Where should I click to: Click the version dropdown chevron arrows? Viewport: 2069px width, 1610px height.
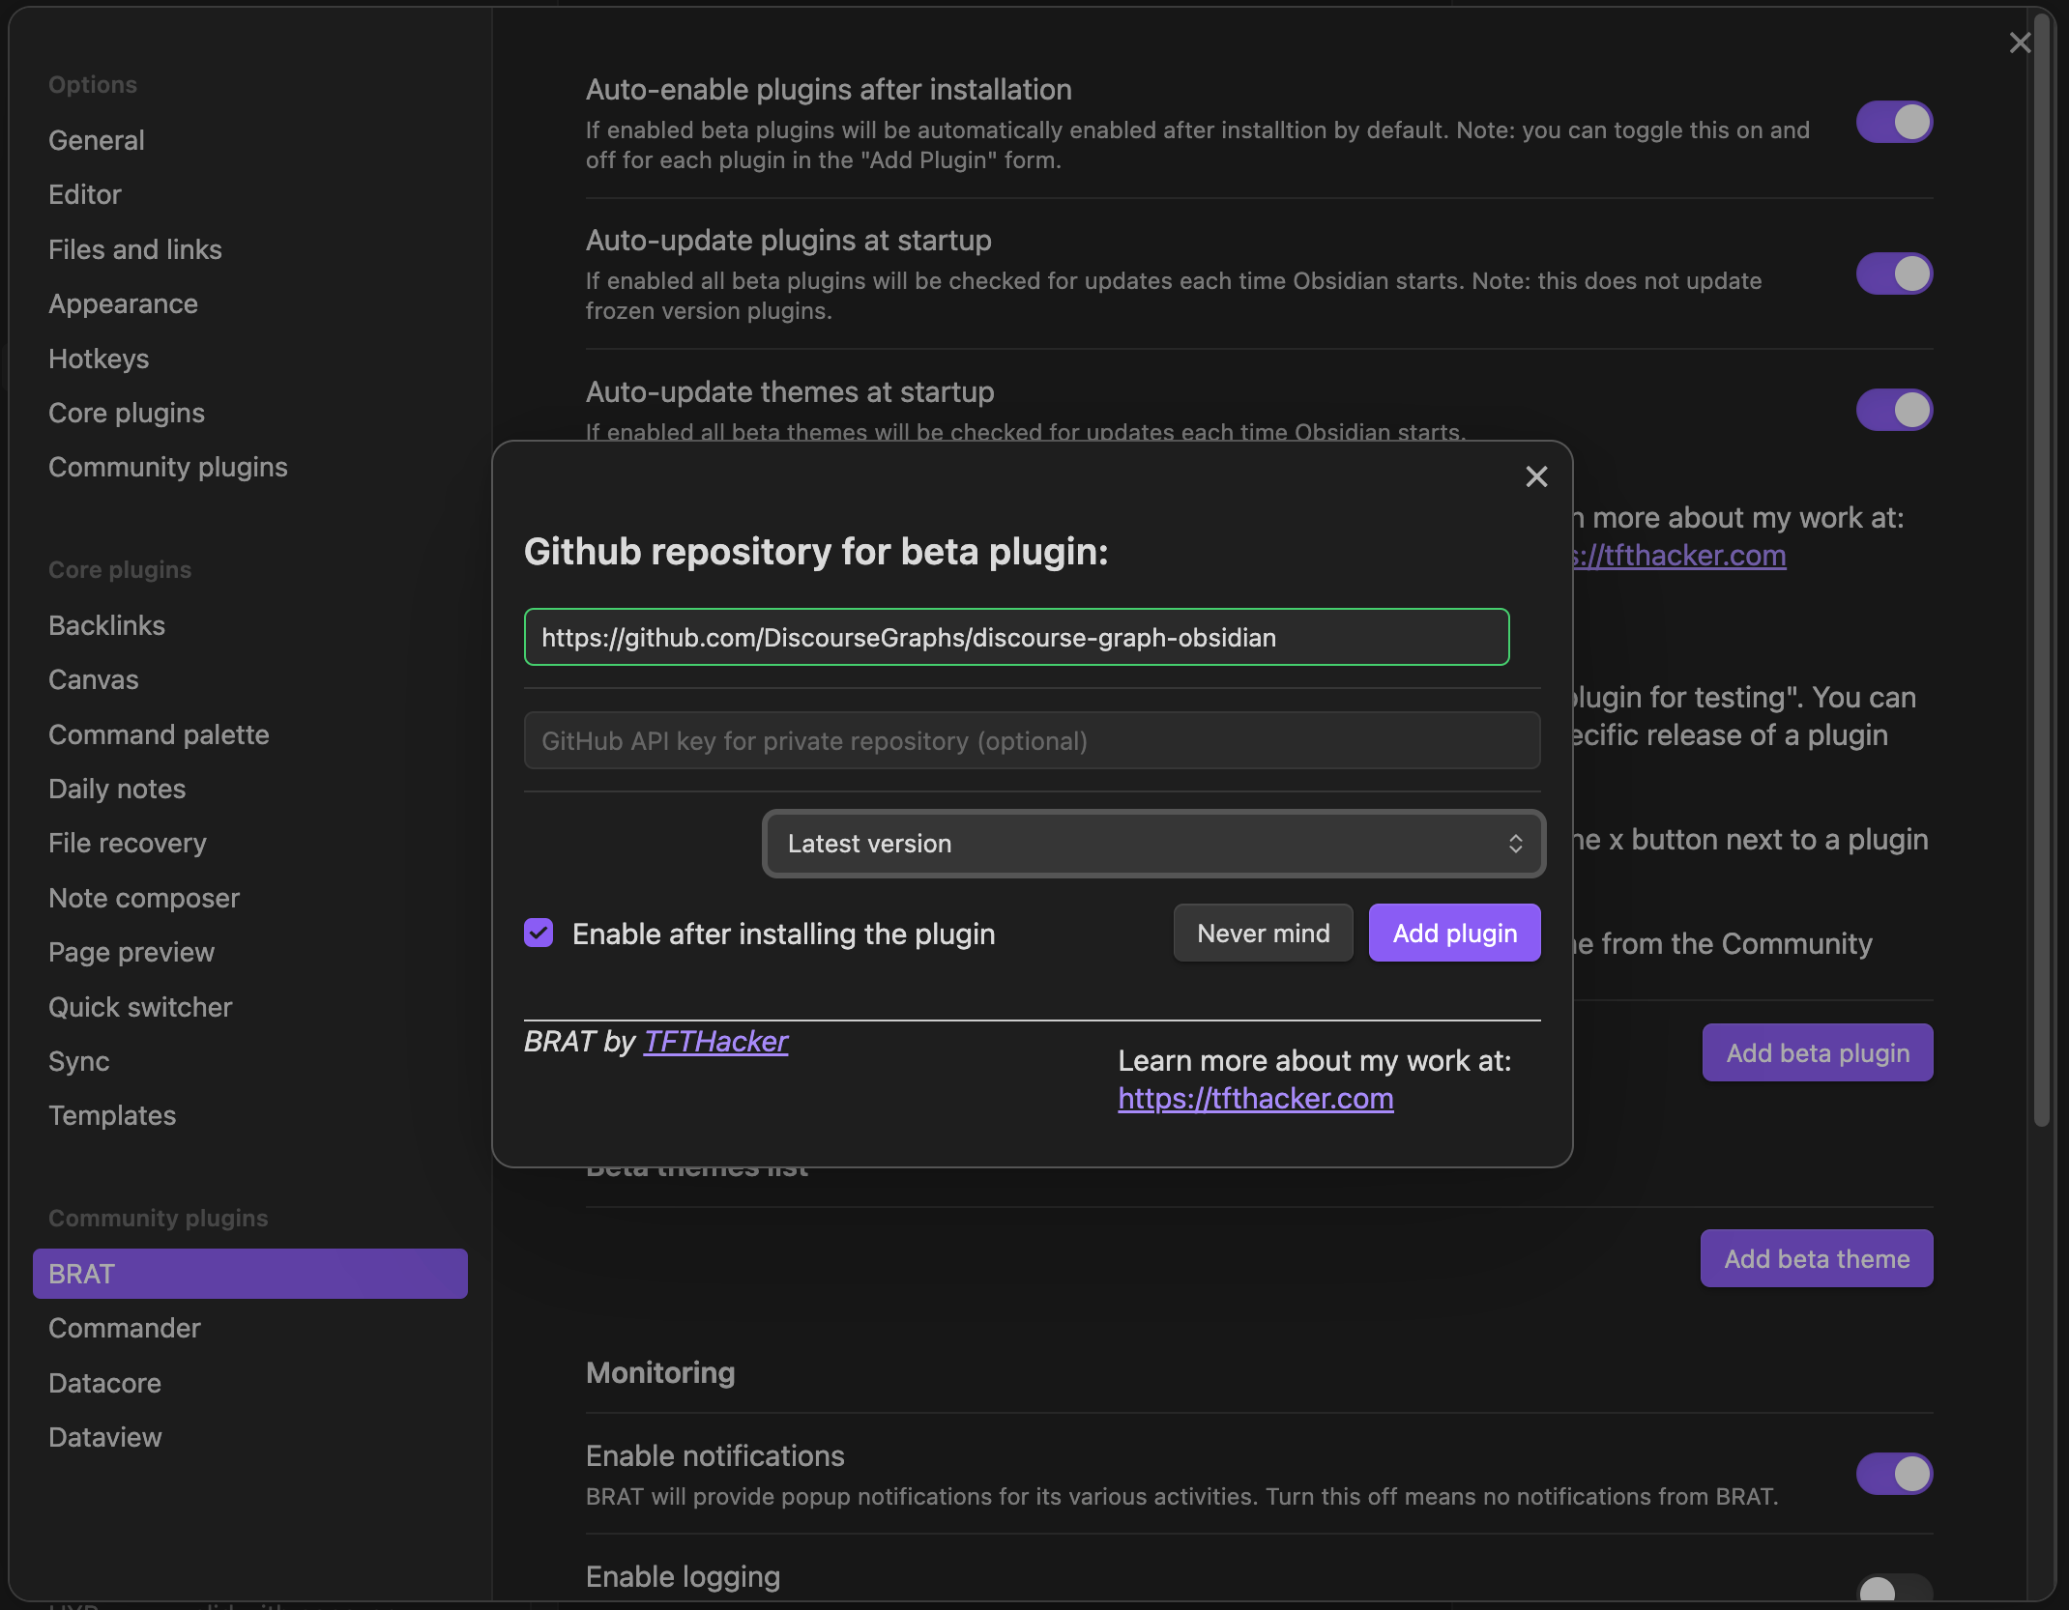pos(1515,844)
